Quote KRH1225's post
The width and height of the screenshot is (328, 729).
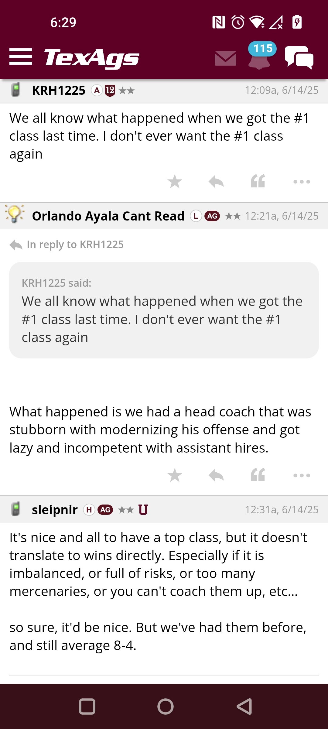pyautogui.click(x=258, y=181)
